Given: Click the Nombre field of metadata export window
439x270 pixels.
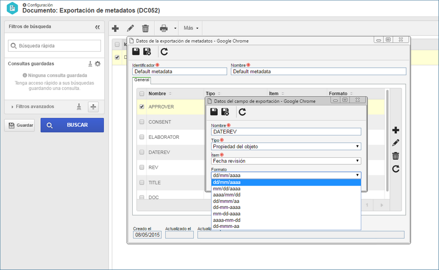Looking at the screenshot, I should tap(318, 72).
